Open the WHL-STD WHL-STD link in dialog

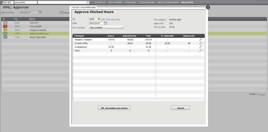[110, 19]
